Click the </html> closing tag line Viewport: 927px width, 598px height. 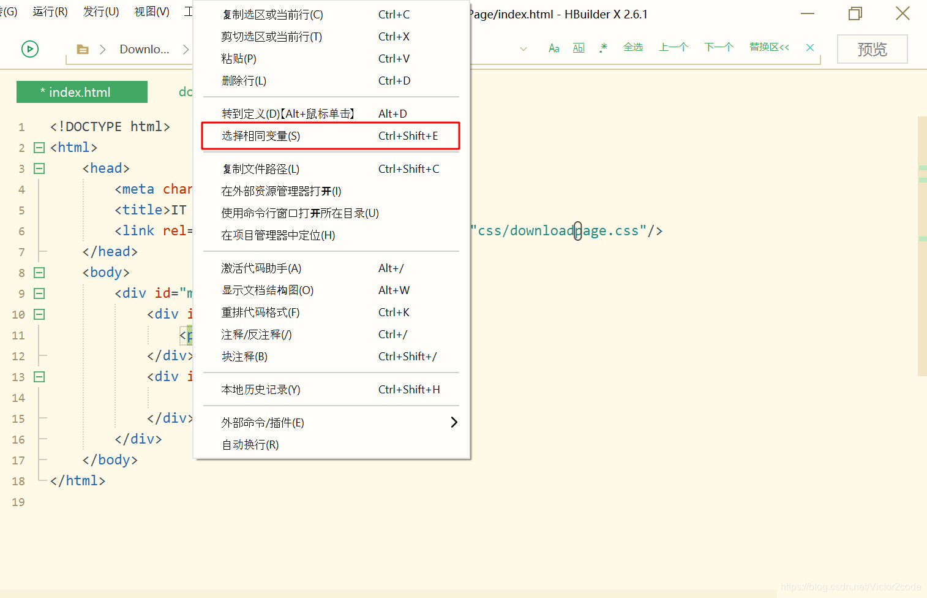tap(78, 481)
